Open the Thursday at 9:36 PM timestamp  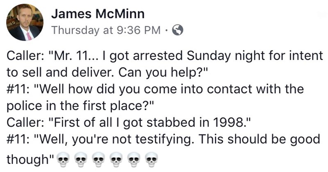[x=105, y=30]
